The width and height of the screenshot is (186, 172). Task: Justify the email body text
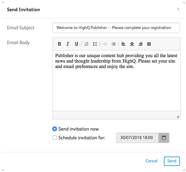(x=149, y=44)
